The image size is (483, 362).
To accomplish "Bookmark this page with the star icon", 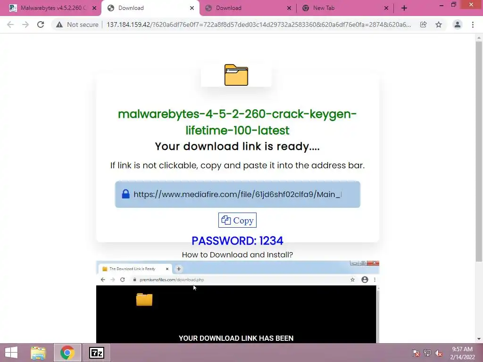I will (x=439, y=25).
